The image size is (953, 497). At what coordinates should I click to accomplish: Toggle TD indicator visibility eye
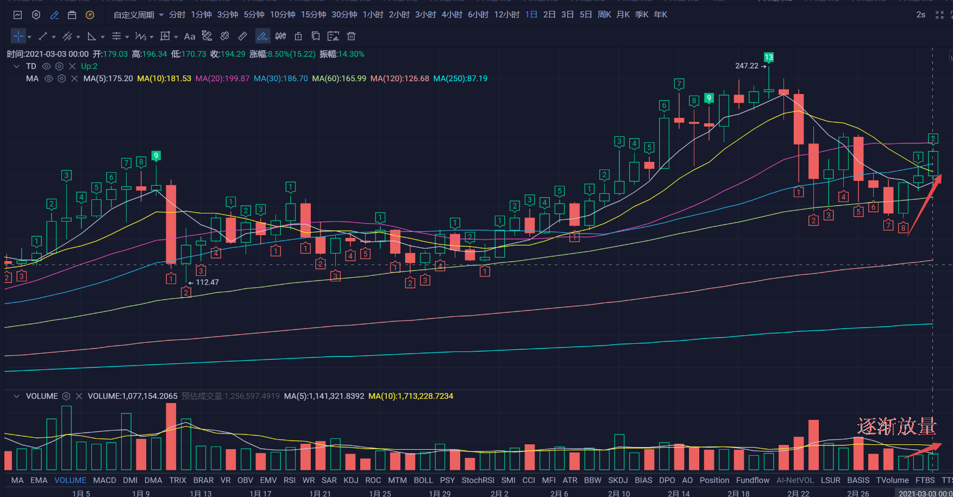(x=47, y=66)
